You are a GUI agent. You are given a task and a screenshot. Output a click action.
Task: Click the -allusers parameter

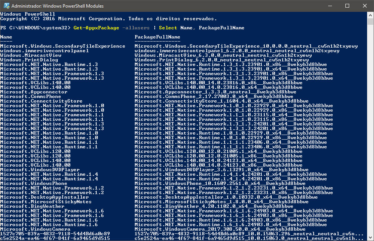(136, 28)
